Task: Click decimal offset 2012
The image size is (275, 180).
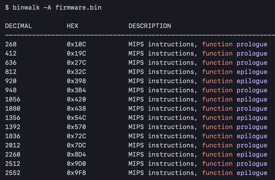Action: pos(13,145)
